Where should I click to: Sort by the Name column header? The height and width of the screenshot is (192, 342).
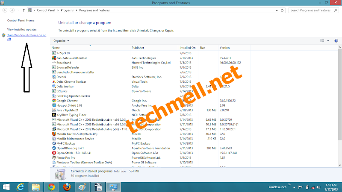pos(90,47)
